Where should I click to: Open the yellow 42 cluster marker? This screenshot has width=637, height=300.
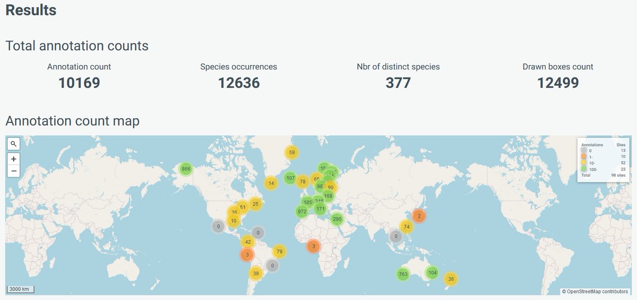tap(248, 242)
